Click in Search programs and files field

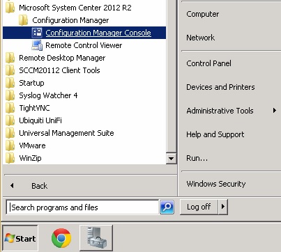pos(82,207)
